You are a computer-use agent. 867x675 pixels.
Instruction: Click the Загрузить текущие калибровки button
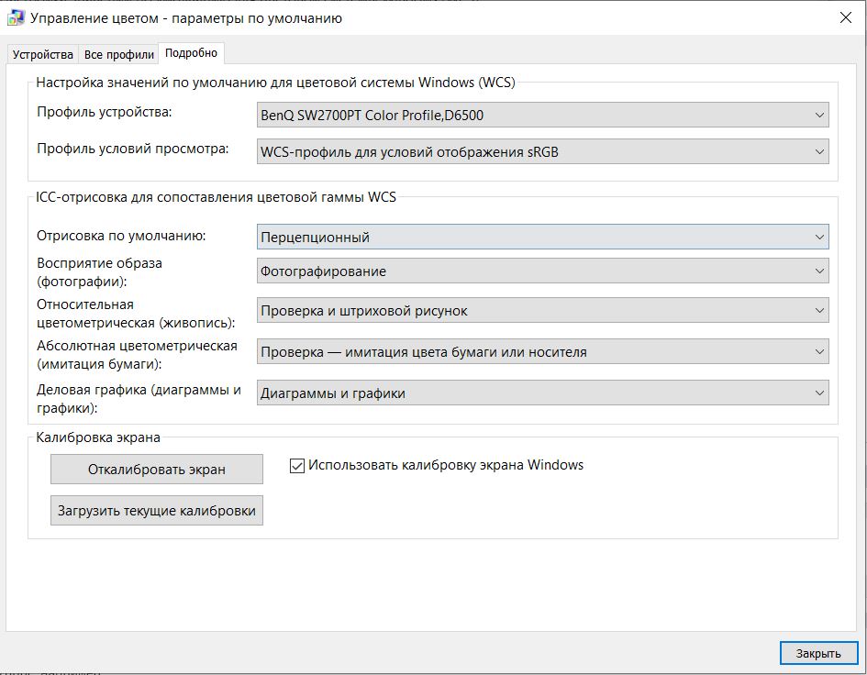tap(157, 511)
